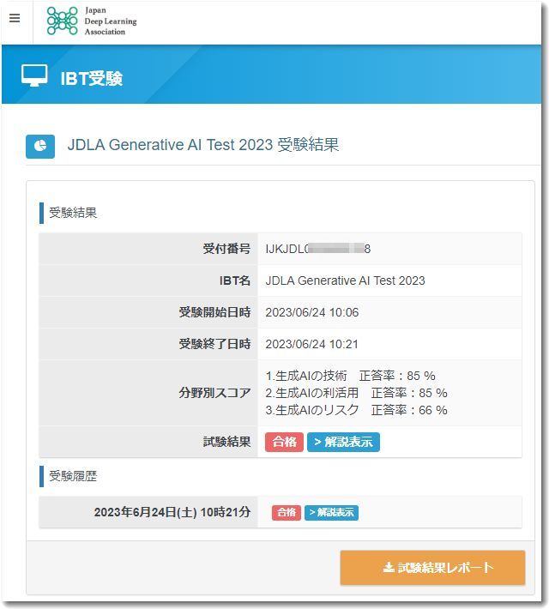Click the IBT名 value JDLA Generative AI Test 2023
The height and width of the screenshot is (609, 549).
[x=345, y=280]
